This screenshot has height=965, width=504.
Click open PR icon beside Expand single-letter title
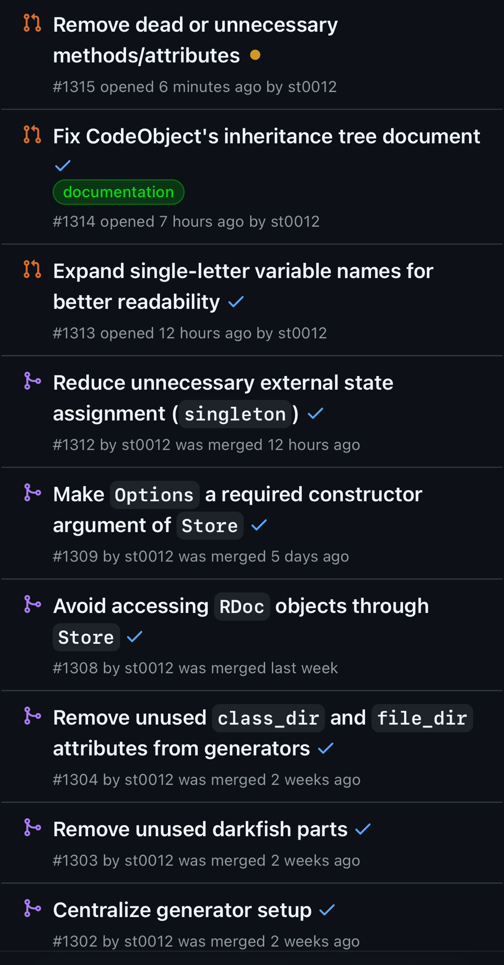tap(32, 269)
